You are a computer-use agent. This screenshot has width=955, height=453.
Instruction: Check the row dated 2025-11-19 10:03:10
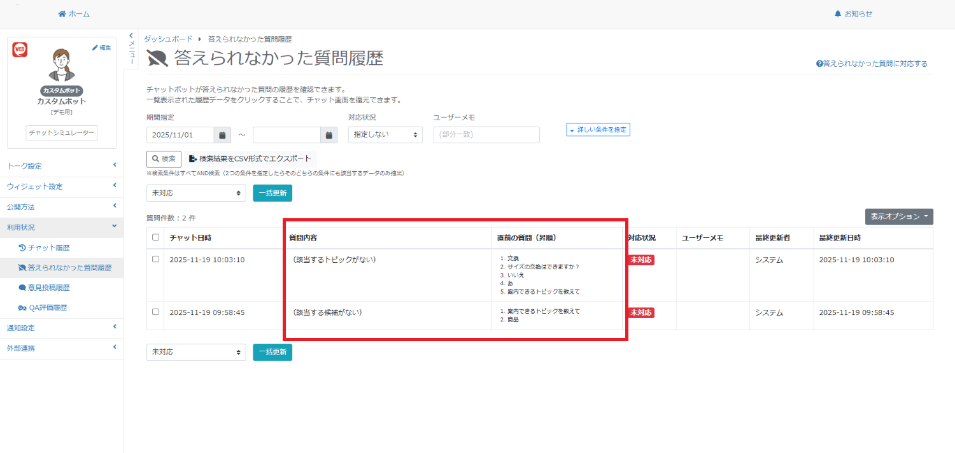pyautogui.click(x=155, y=260)
